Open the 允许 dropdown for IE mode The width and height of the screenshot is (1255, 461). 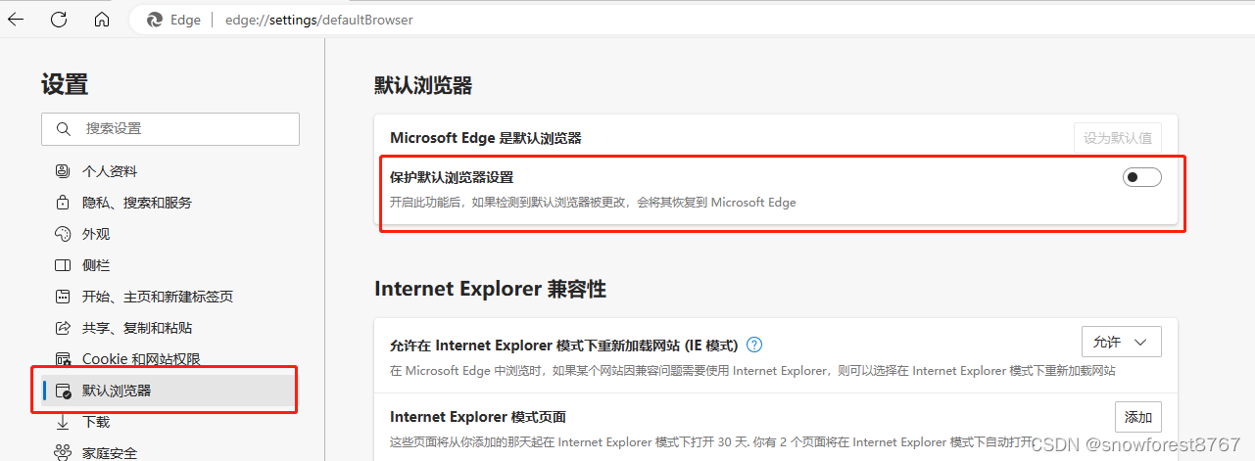pos(1121,342)
